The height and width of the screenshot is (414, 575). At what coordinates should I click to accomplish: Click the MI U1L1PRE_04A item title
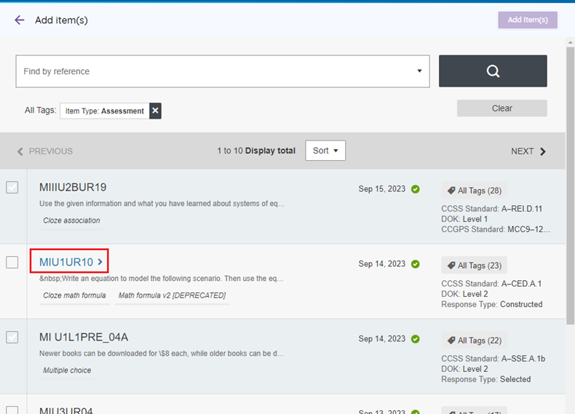click(84, 338)
